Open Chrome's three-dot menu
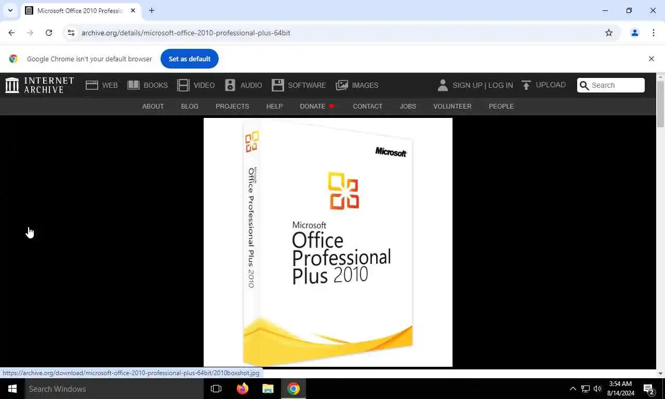Viewport: 665px width, 399px height. click(x=653, y=33)
